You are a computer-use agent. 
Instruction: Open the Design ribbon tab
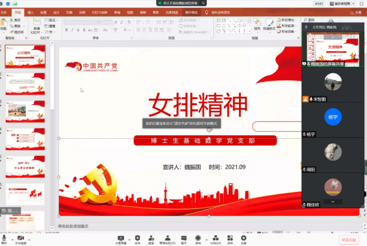pyautogui.click(x=56, y=11)
